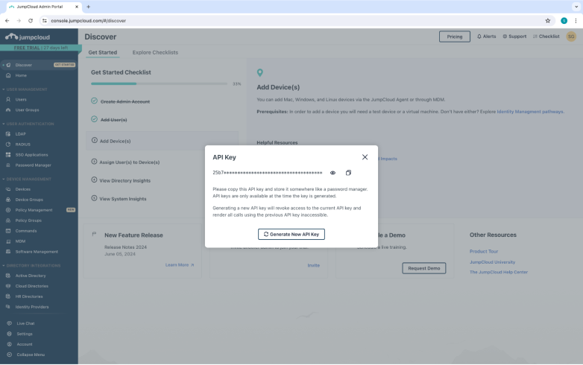
Task: Reveal the hidden API key with the eye icon
Action: [x=333, y=173]
